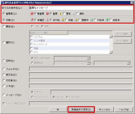135x114 pixels.
Task: Click 新規条件で保存(V) button
Action: point(81,109)
